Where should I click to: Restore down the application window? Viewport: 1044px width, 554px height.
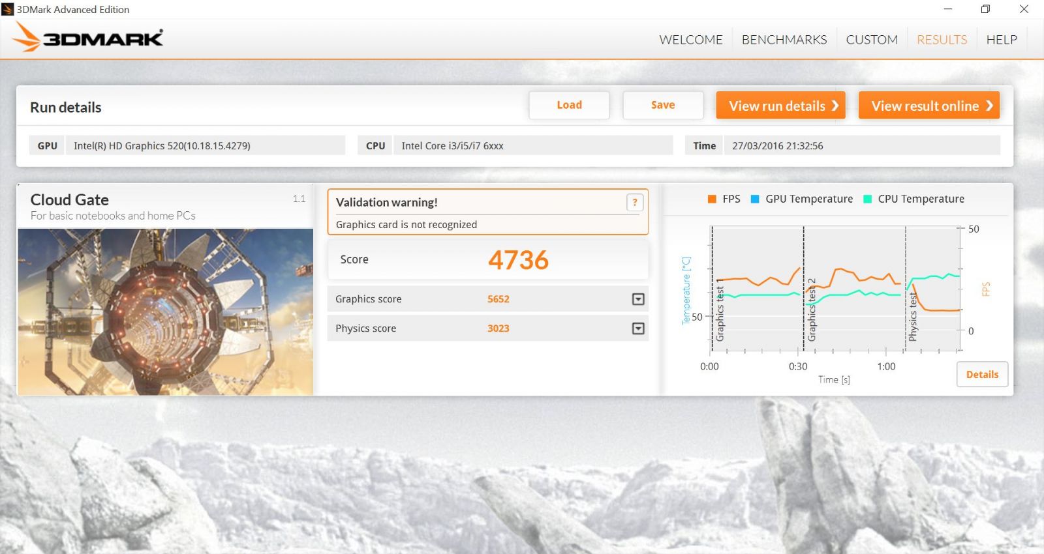tap(985, 9)
